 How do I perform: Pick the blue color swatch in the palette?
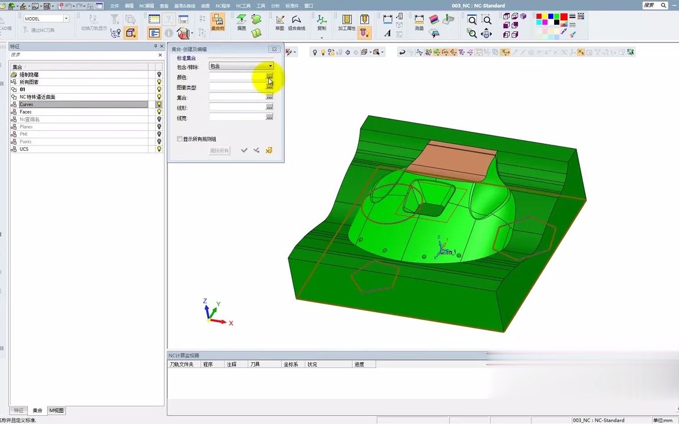551,16
